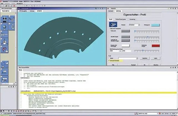Click the 3D model thumbnail in properties
Viewport: 178px width, 116px height.
[113, 24]
